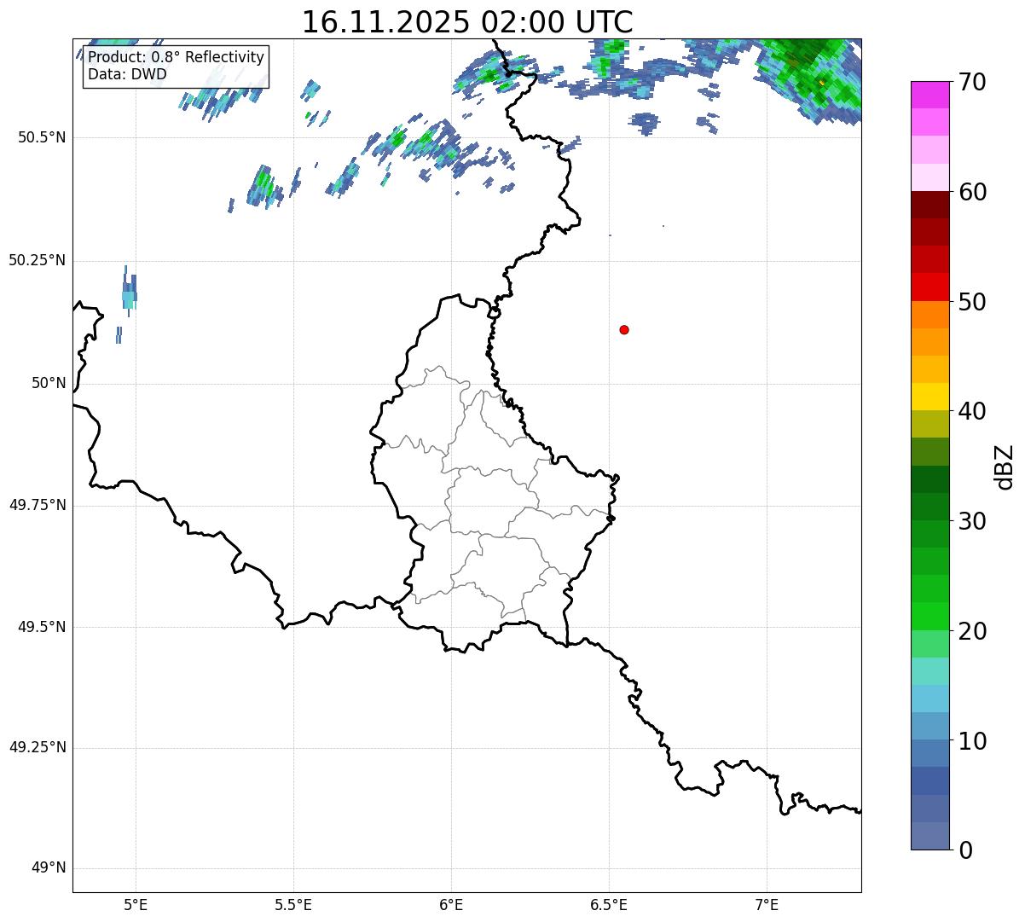Pick the bright red segment above 50
The width and height of the screenshot is (1025, 922).
929,287
